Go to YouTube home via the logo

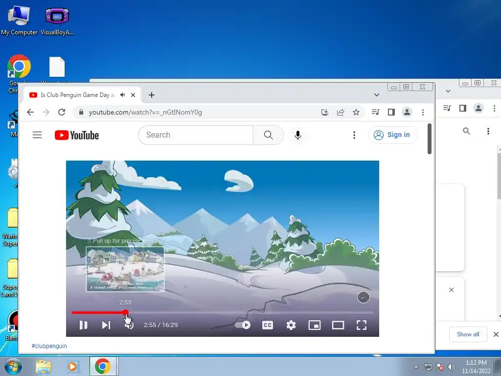(x=77, y=135)
